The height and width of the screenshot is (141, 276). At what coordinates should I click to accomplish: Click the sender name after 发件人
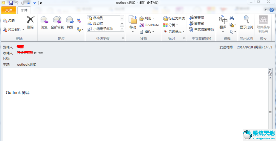[20, 47]
